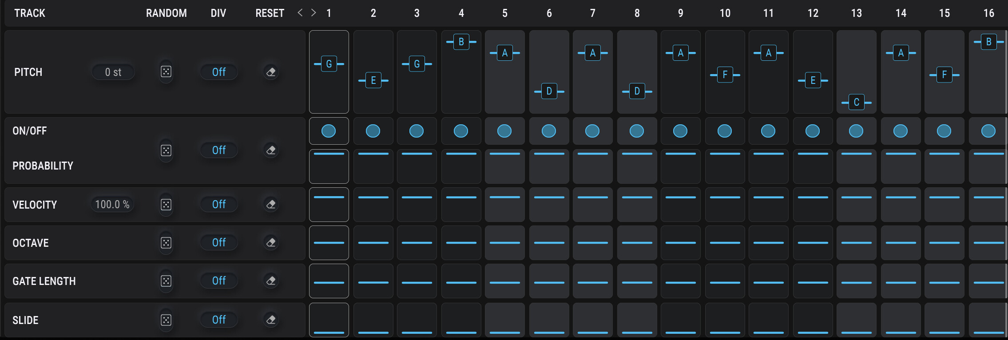The width and height of the screenshot is (1008, 340).
Task: Open the On/Off Probability DIV dropdown
Action: coord(219,150)
